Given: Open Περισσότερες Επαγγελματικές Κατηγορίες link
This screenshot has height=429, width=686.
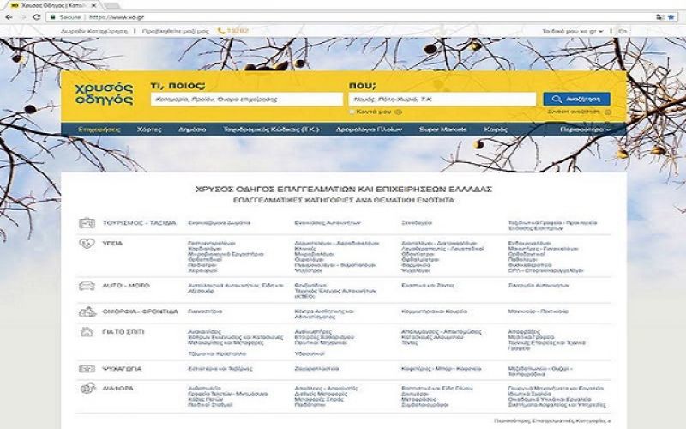Looking at the screenshot, I should 552,421.
